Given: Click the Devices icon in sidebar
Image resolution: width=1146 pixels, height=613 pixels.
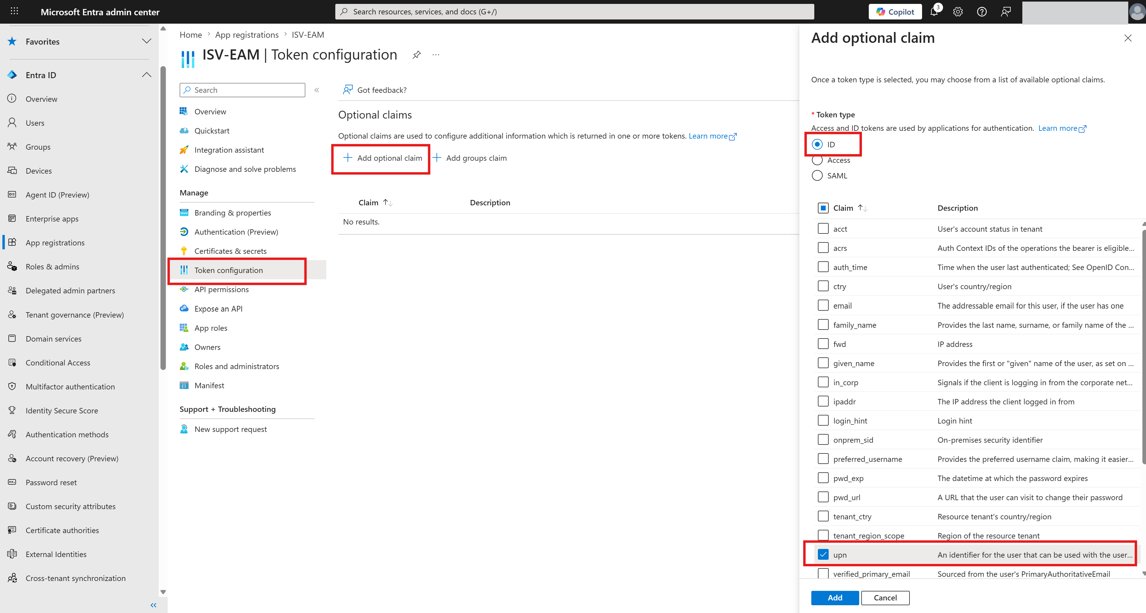Looking at the screenshot, I should pyautogui.click(x=12, y=170).
